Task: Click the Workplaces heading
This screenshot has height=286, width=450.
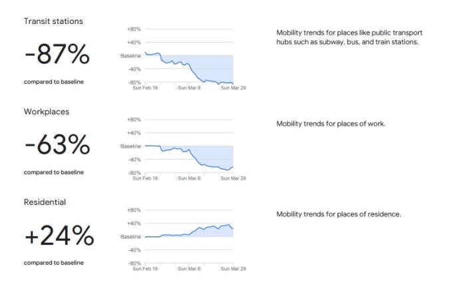Action: pos(47,112)
